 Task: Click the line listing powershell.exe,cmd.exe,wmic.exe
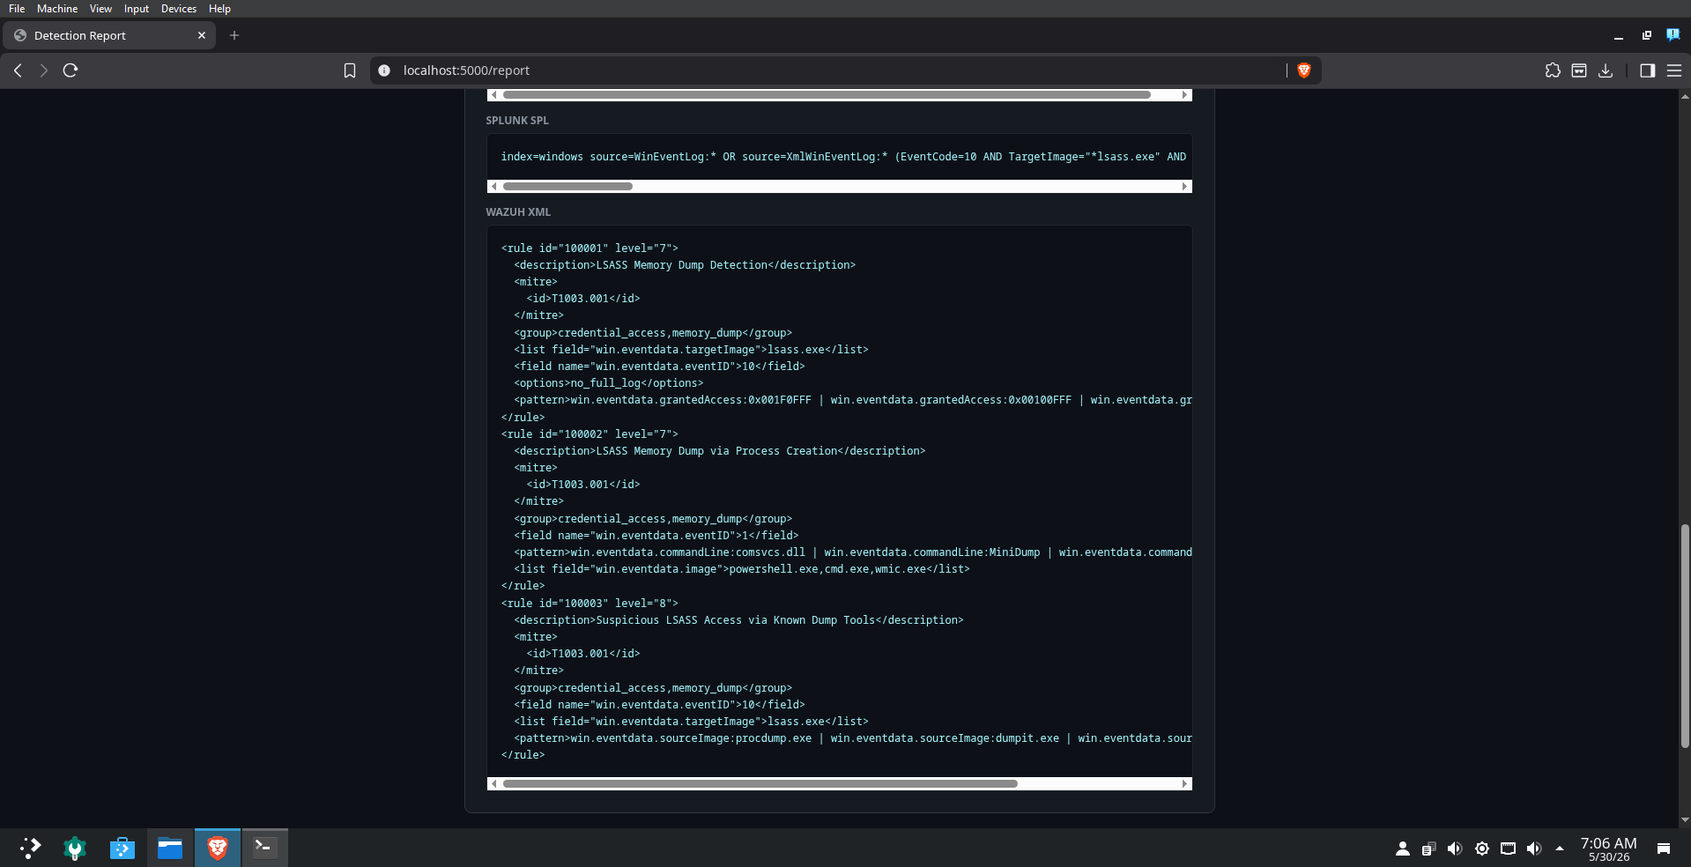click(742, 569)
